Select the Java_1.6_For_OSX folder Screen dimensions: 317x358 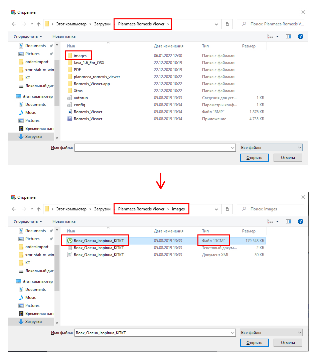(x=89, y=63)
